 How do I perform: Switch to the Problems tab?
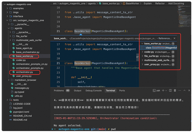59,91
